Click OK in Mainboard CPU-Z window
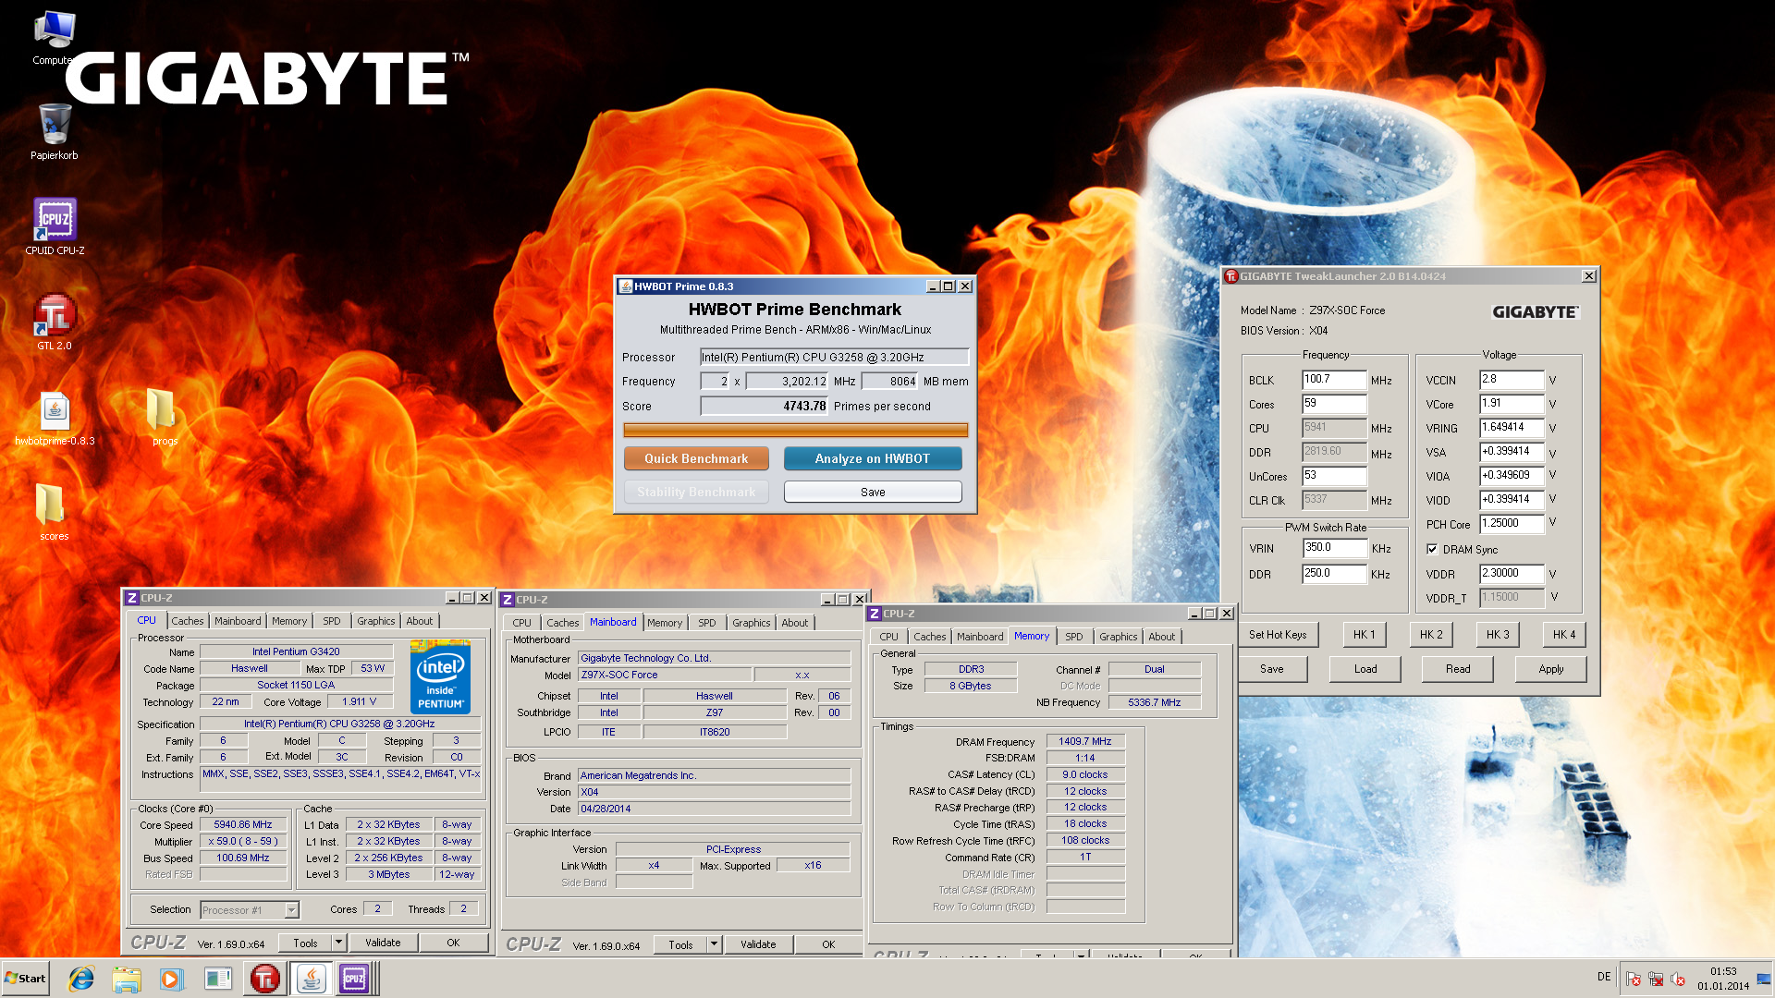The height and width of the screenshot is (998, 1775). point(828,944)
